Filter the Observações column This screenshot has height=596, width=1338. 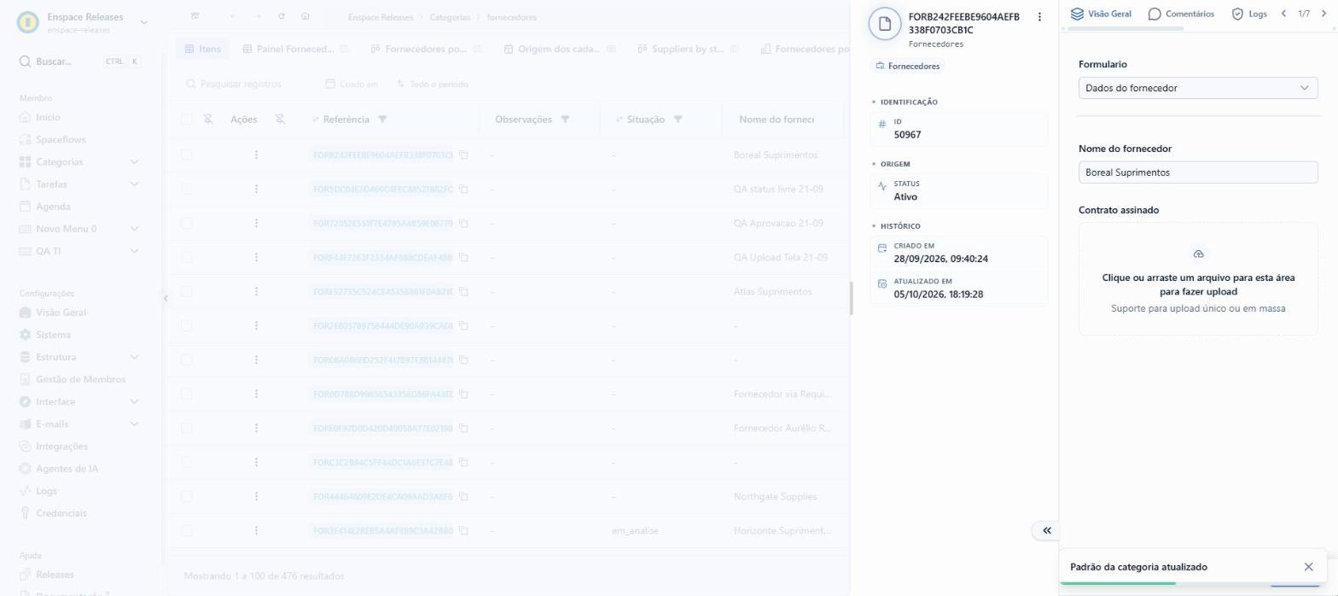[x=565, y=120]
